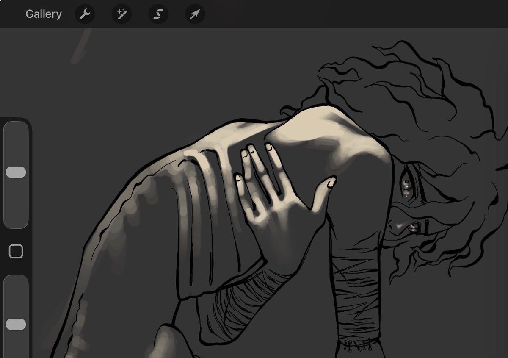The image size is (508, 358).
Task: Open the Adjustments magic wand menu
Action: click(121, 14)
